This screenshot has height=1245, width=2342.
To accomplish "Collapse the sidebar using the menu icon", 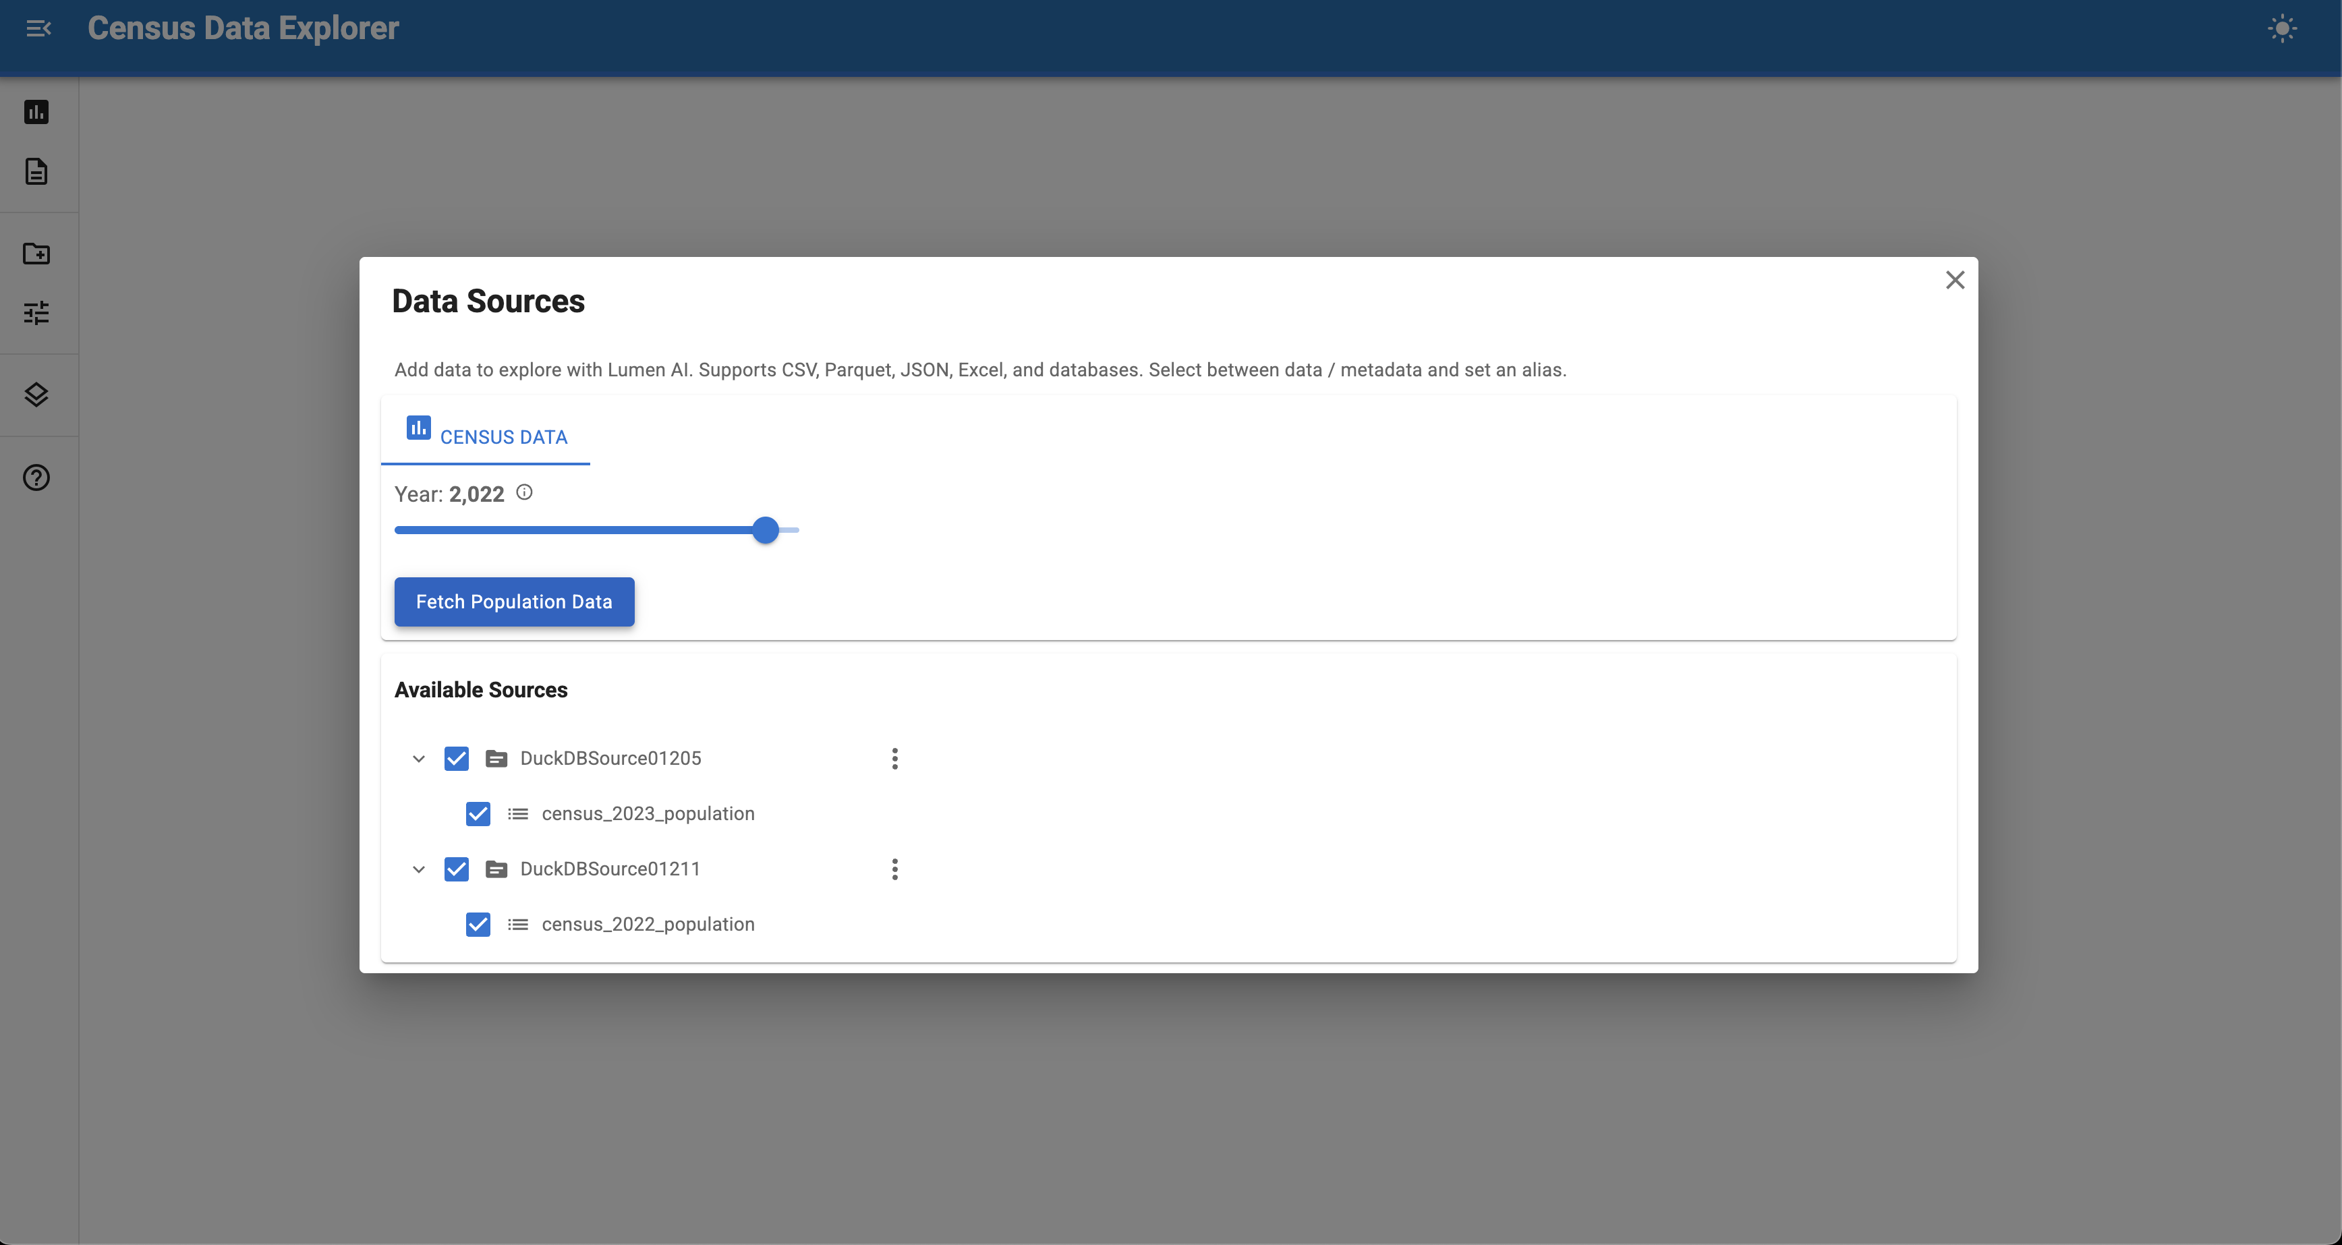I will pos(39,28).
